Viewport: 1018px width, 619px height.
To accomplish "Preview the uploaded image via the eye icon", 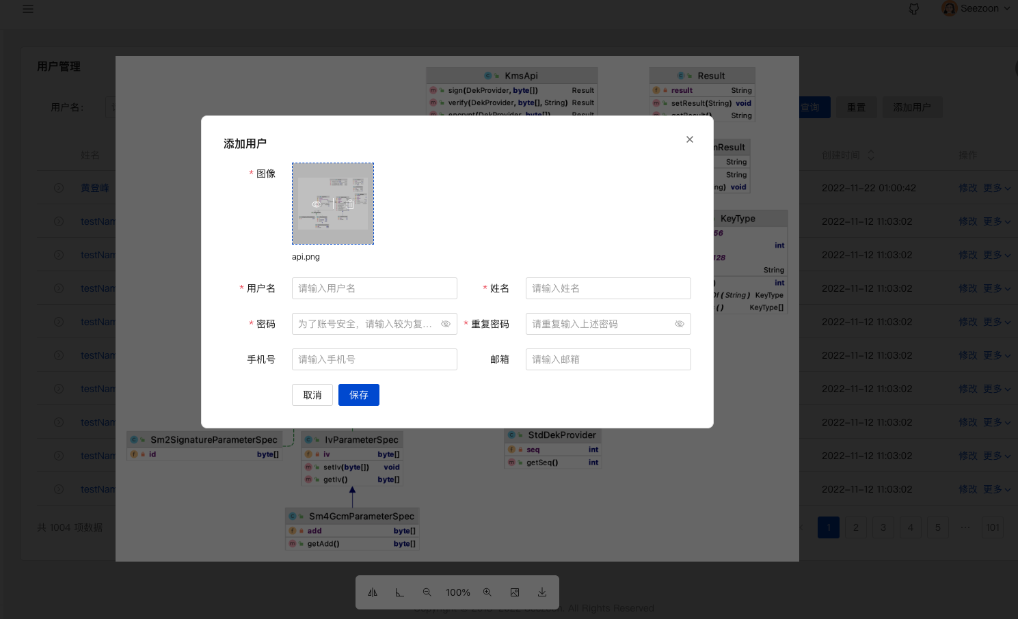I will point(316,204).
